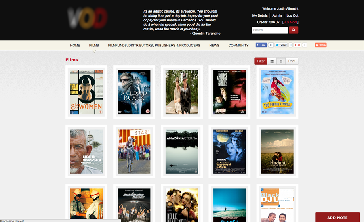Click the Tweet count box
Screen dimensions: 364x222
[x=290, y=45]
